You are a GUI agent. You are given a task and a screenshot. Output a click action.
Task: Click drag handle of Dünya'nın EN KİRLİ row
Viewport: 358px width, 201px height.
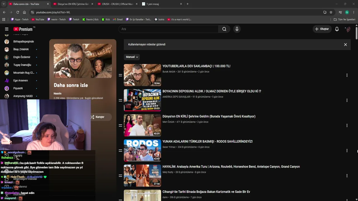point(121,126)
